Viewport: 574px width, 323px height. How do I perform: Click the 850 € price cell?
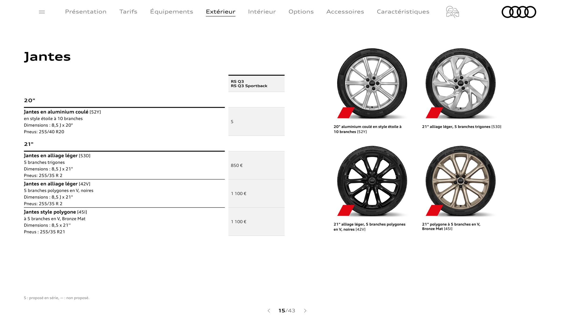[x=256, y=165]
